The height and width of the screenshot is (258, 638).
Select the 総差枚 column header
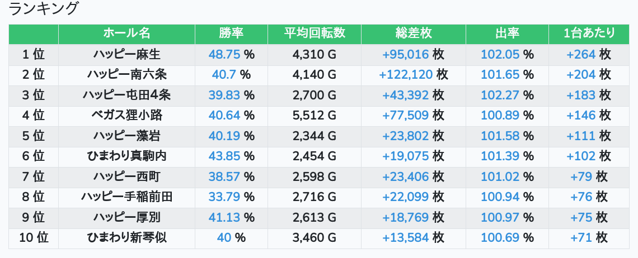click(x=413, y=34)
